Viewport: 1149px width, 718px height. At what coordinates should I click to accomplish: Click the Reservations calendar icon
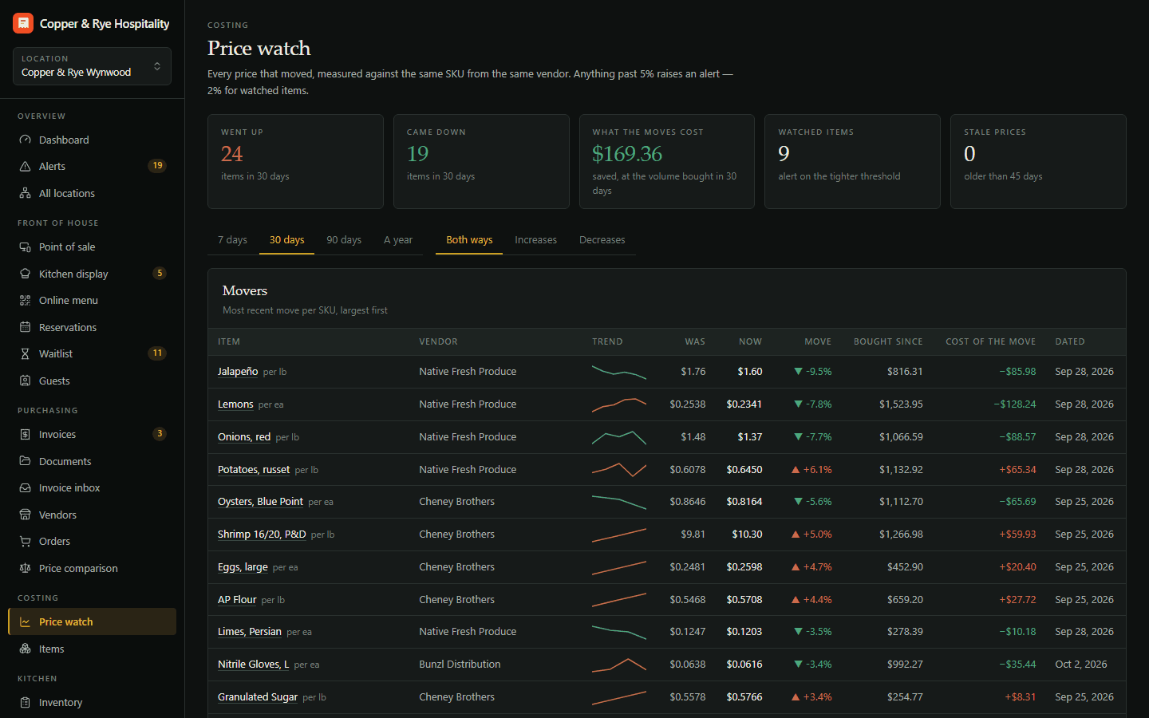(x=25, y=327)
